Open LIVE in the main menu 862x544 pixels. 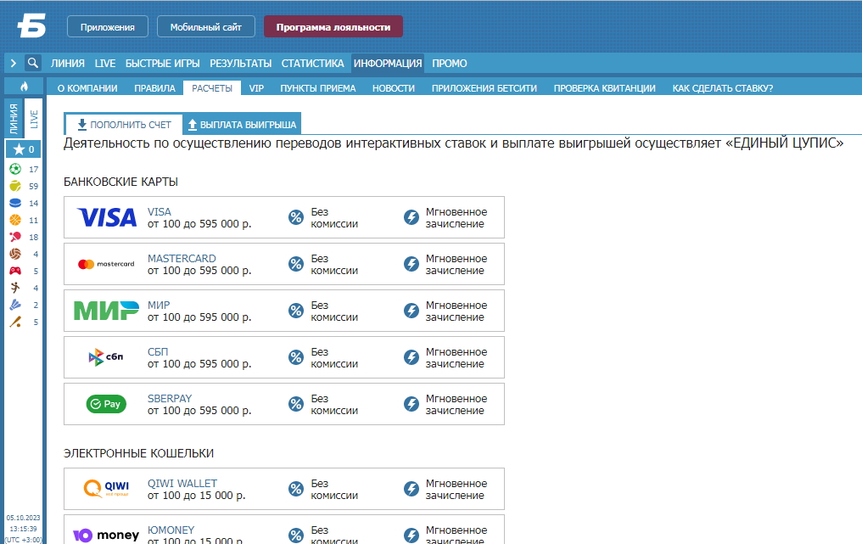(x=105, y=64)
